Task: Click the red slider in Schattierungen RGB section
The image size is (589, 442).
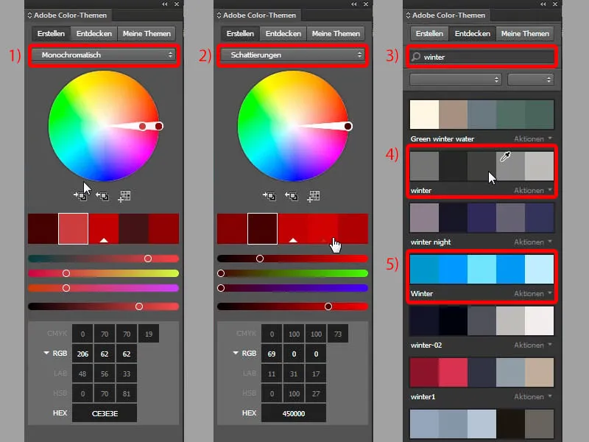Action: [292, 259]
